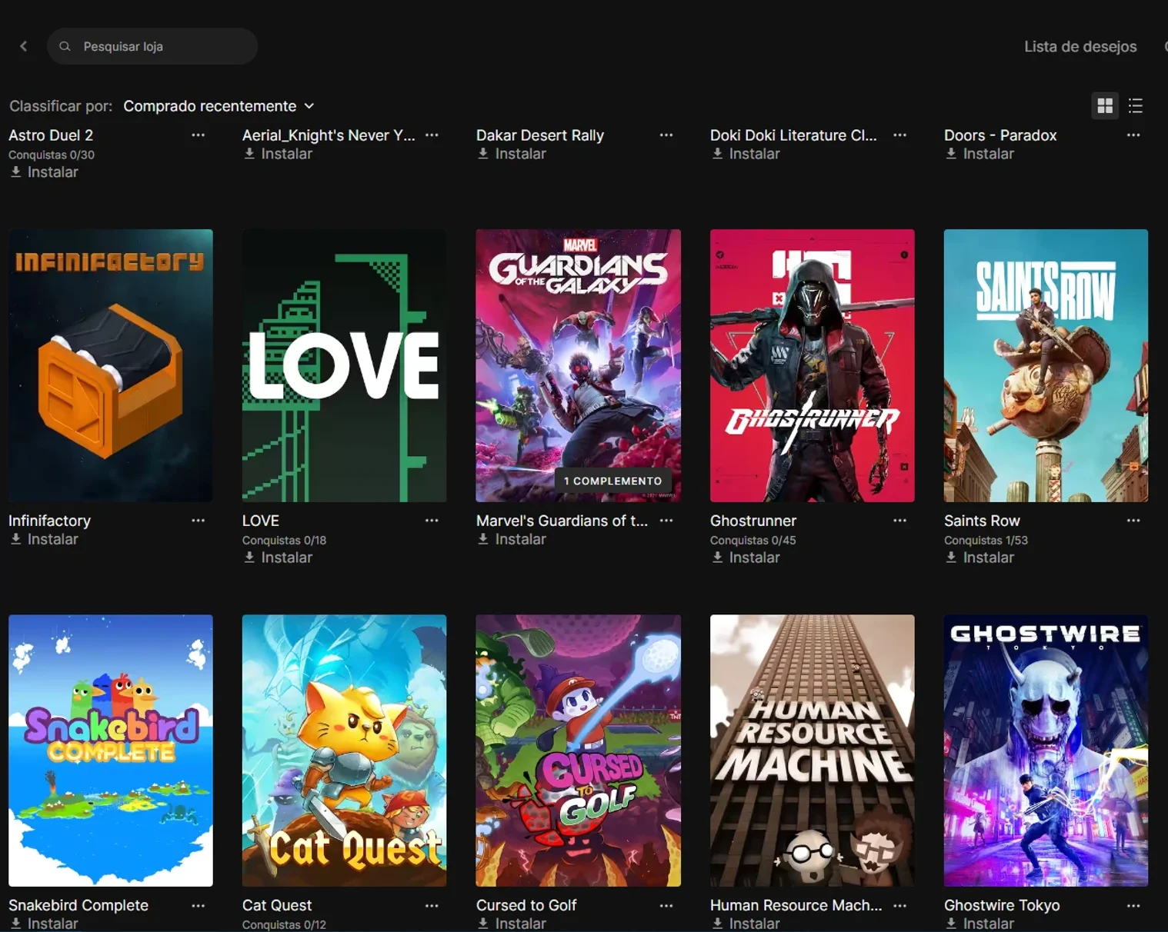Open options menu for Astro Duel 2
Screen dimensions: 1168x932
click(199, 135)
